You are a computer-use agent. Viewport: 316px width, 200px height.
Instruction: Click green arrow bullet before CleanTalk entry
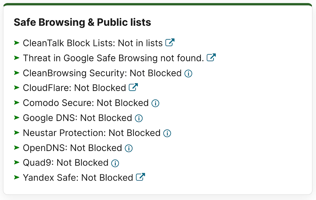[17, 43]
